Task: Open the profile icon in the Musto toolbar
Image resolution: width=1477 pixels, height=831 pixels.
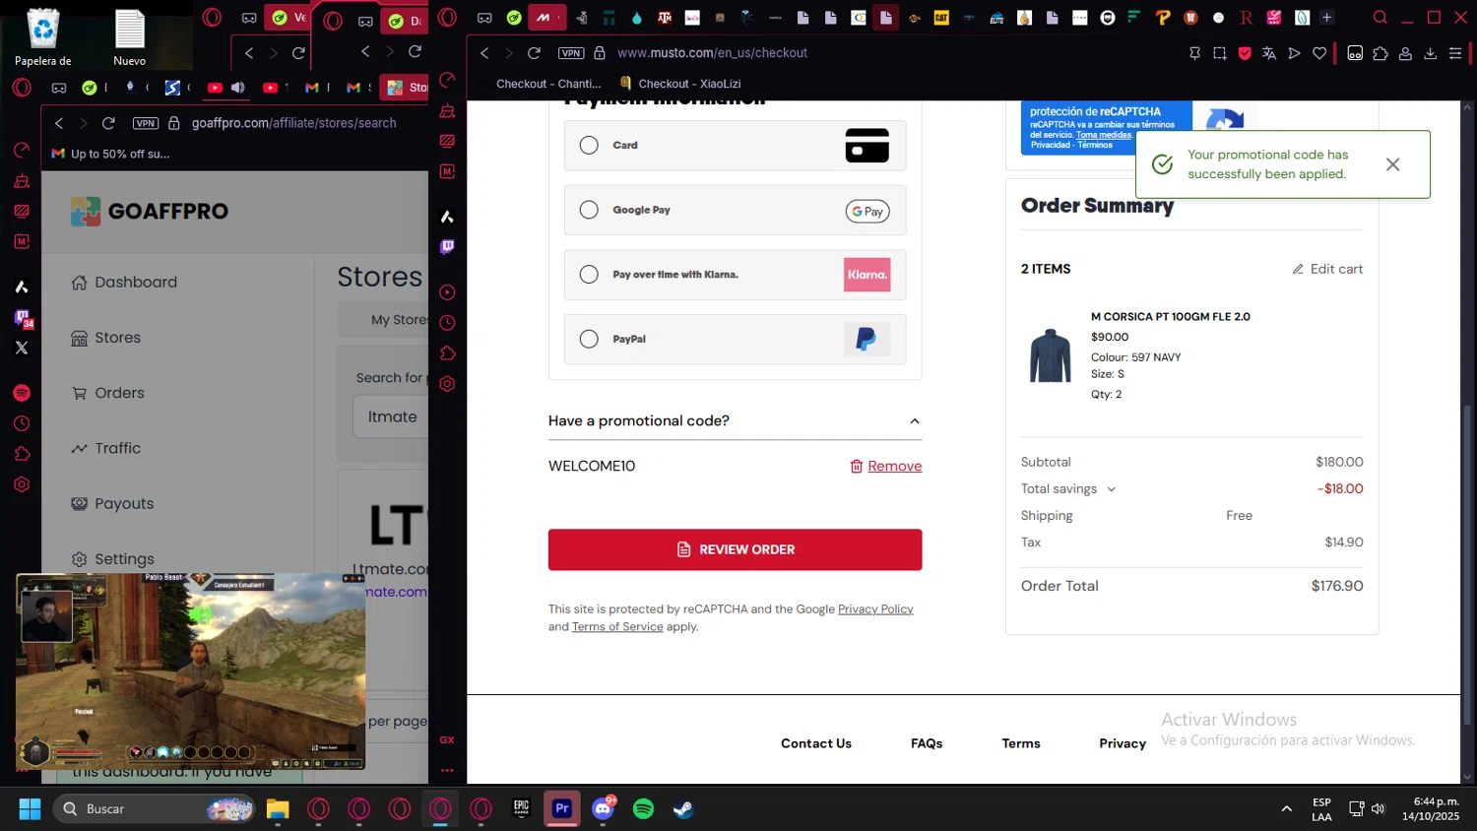Action: [1405, 53]
